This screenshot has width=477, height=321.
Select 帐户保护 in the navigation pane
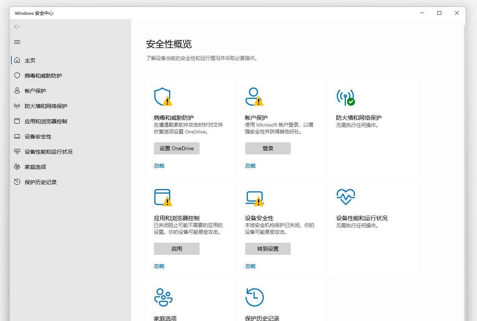pos(35,91)
